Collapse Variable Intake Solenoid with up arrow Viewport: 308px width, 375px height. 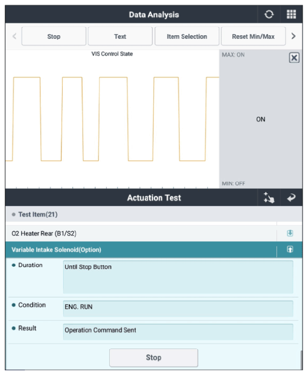(x=290, y=249)
